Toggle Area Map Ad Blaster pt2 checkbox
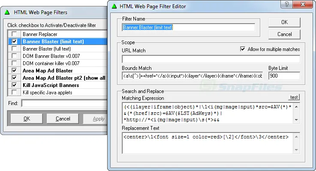The image size is (316, 171). [x=14, y=78]
